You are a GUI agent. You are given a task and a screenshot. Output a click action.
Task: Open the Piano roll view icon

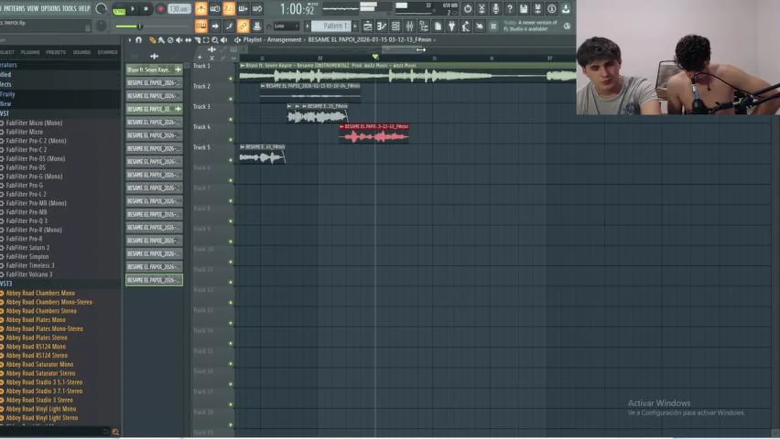click(381, 26)
